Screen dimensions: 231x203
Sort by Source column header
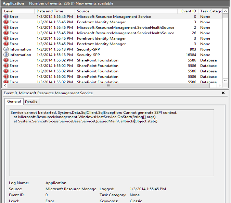tap(126, 11)
